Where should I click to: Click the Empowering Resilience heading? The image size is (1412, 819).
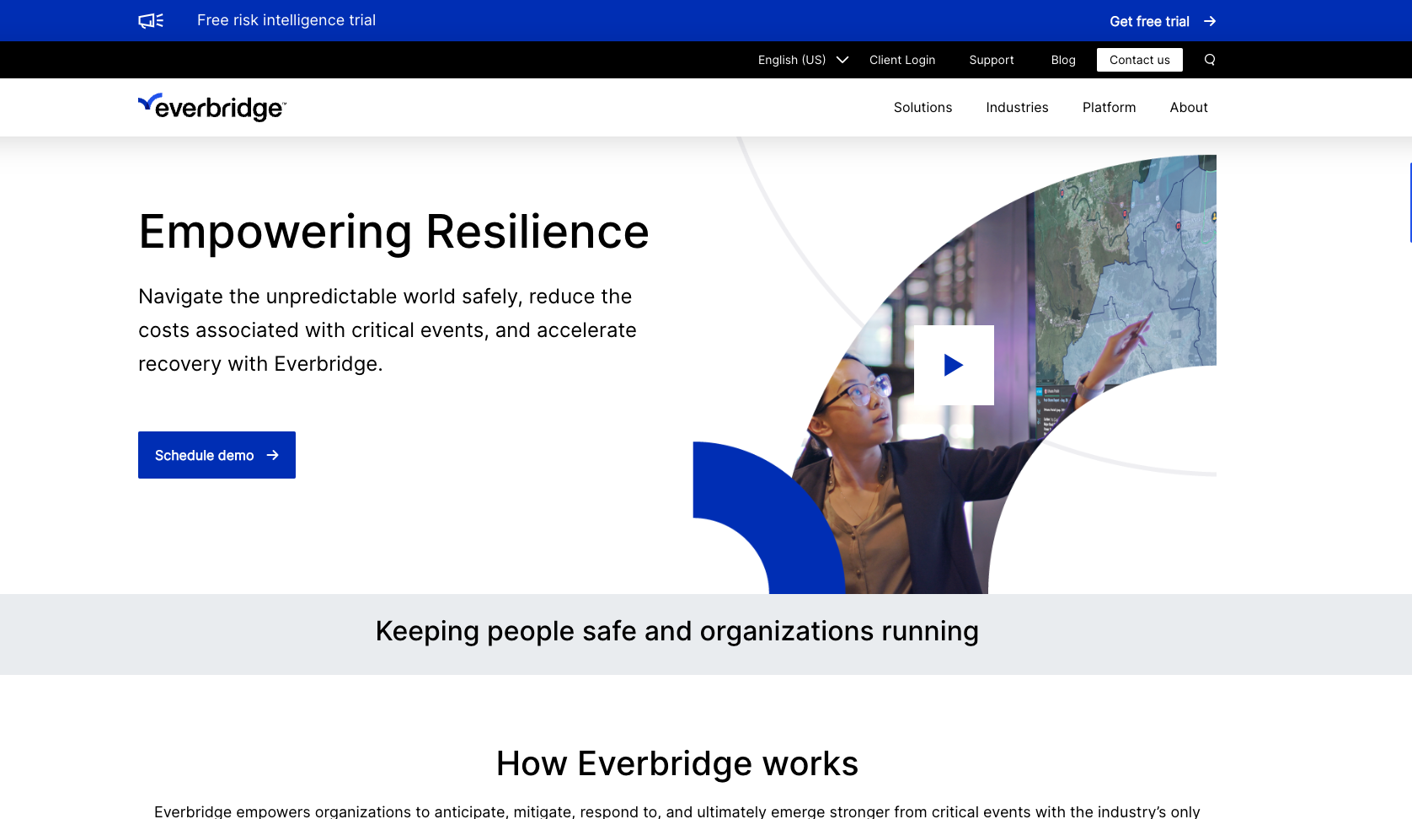tap(393, 232)
